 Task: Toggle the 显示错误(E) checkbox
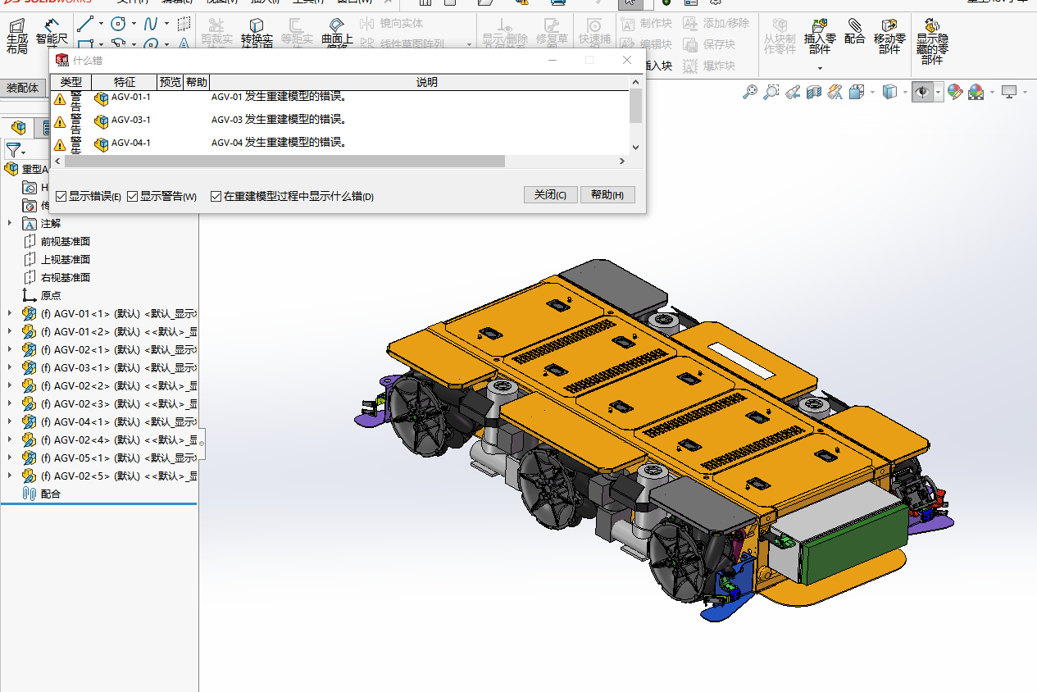coord(61,197)
